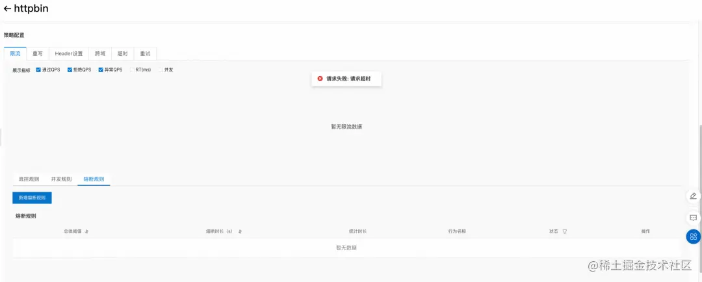Click the 新增熔断规则 button

(x=32, y=198)
